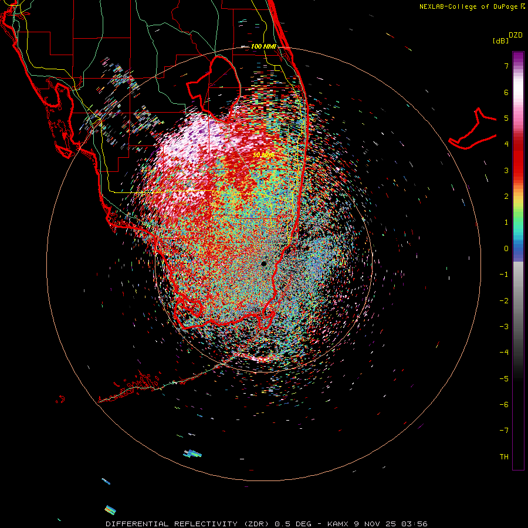Click the -2 value on color scale
Image resolution: width=528 pixels, height=528 pixels.
coord(504,300)
